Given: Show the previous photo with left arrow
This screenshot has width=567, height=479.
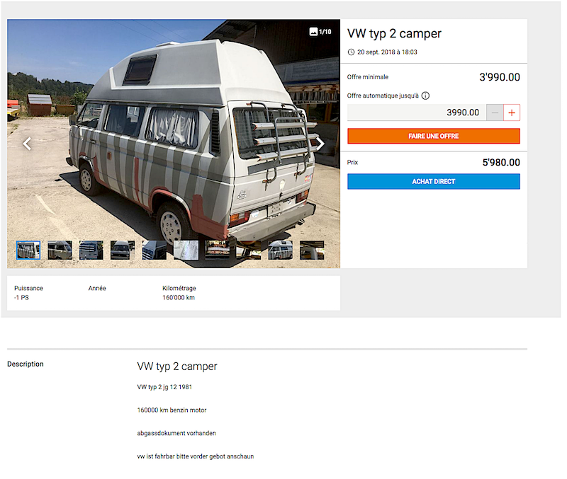Looking at the screenshot, I should (x=27, y=144).
